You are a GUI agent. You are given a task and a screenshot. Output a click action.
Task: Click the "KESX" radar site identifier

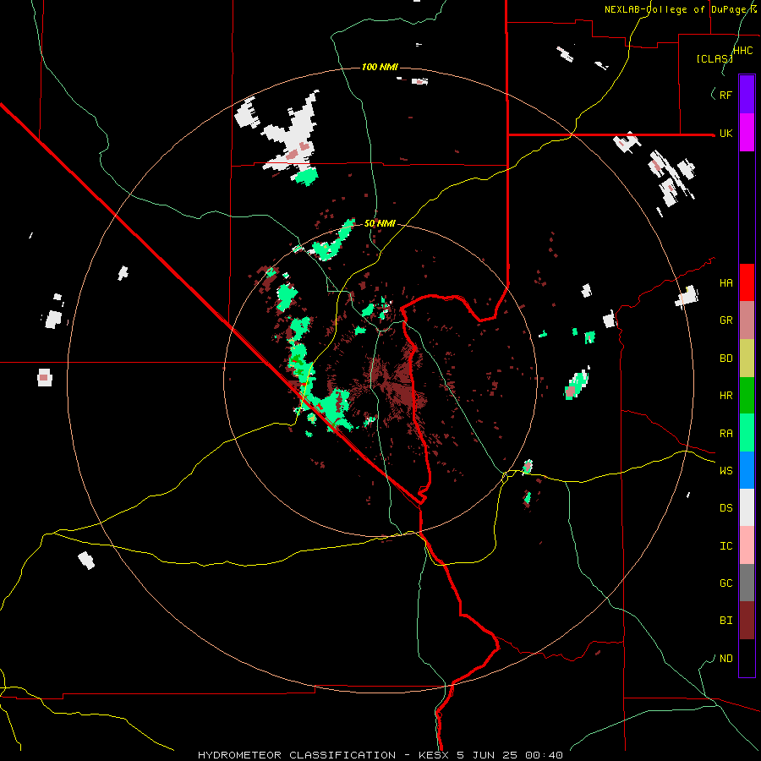pyautogui.click(x=435, y=755)
